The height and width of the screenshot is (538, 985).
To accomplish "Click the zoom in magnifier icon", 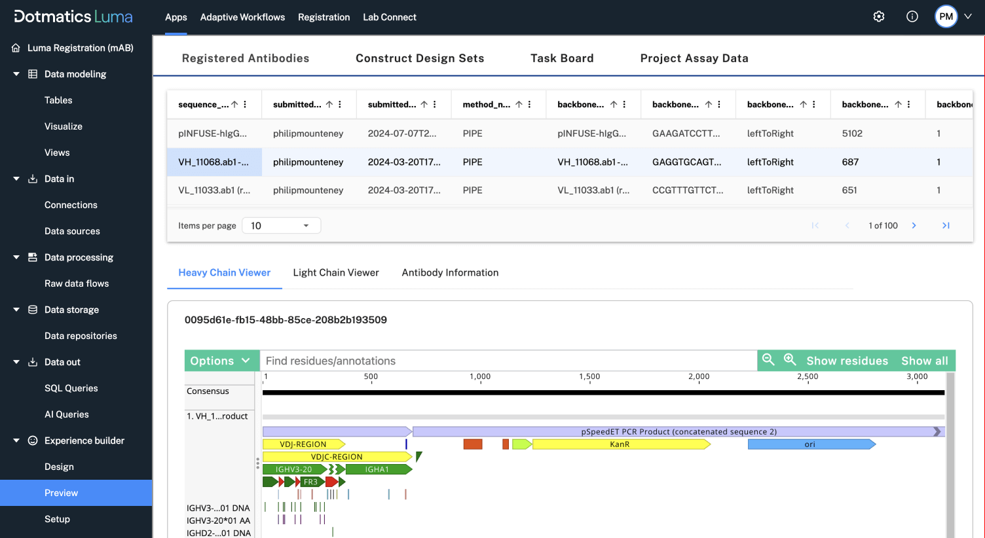I will coord(790,360).
